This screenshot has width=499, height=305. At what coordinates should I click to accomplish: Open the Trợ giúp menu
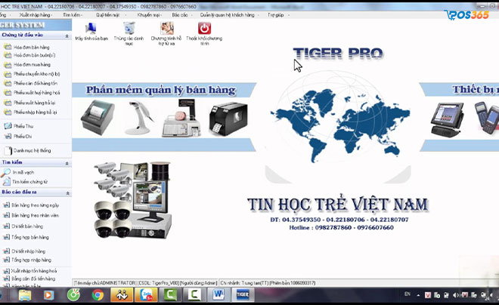pos(276,14)
